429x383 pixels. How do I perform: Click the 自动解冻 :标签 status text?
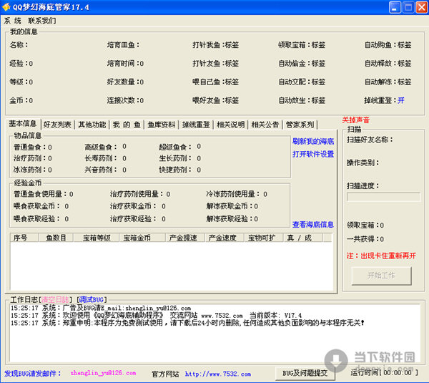[388, 82]
